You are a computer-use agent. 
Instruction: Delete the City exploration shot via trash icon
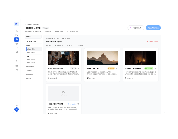point(78,68)
